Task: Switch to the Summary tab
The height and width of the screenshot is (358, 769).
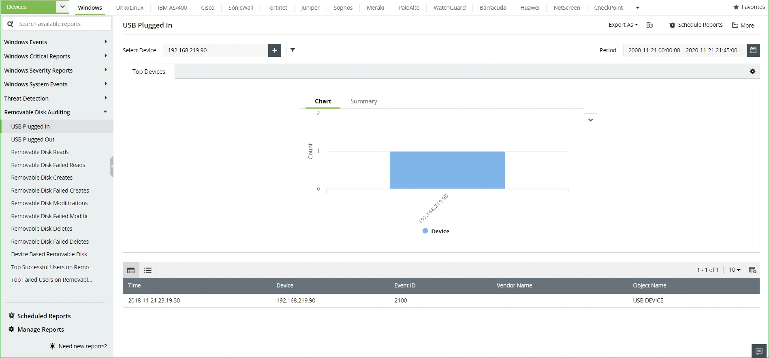Action: [x=364, y=101]
